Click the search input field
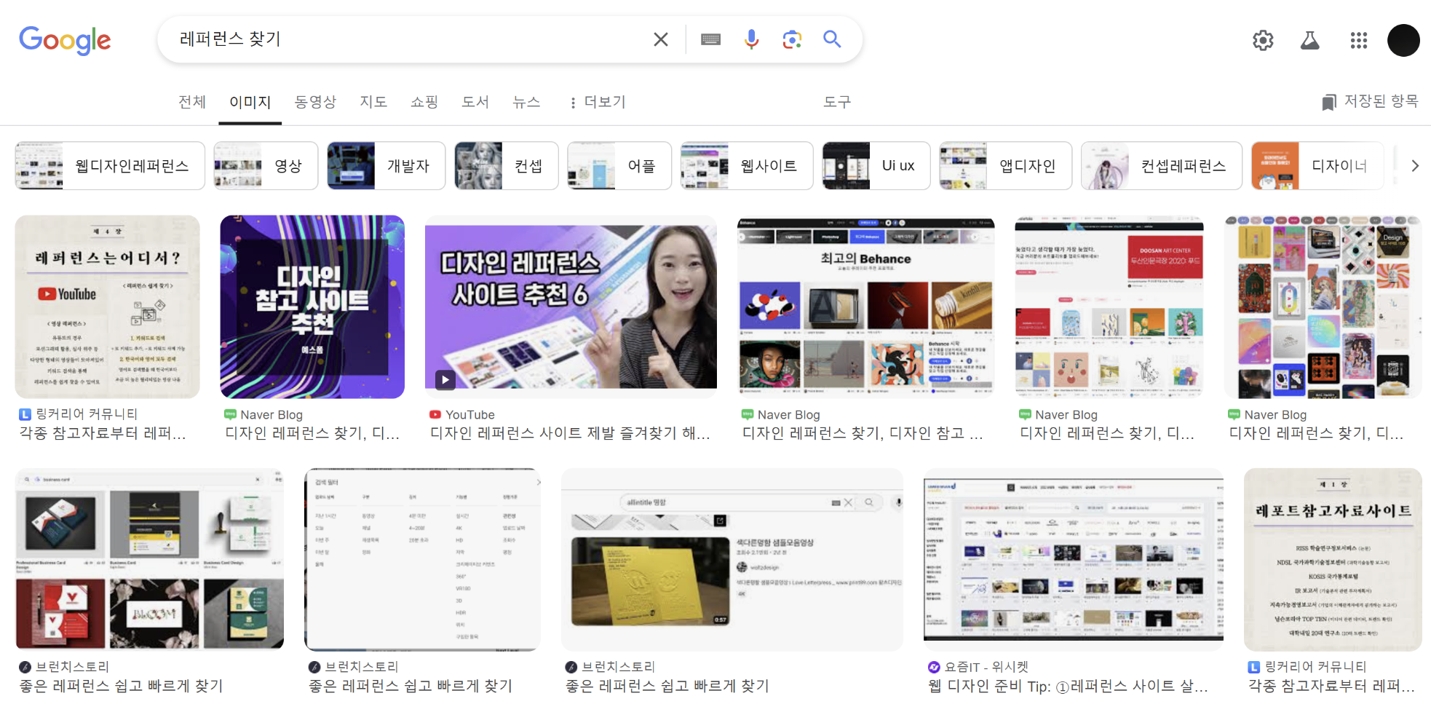This screenshot has height=704, width=1431. click(x=408, y=39)
